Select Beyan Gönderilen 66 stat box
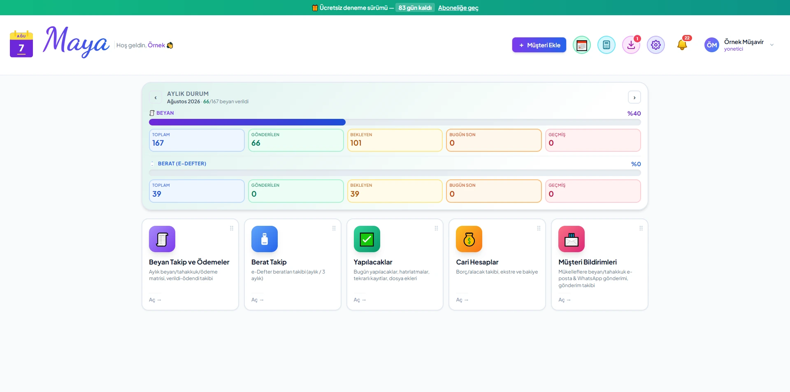 [296, 140]
